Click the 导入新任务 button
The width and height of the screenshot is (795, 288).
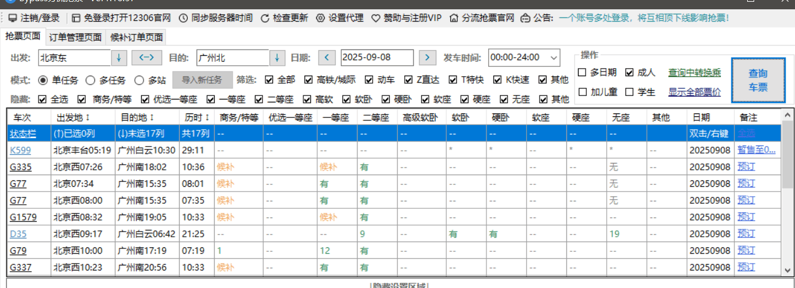[202, 80]
